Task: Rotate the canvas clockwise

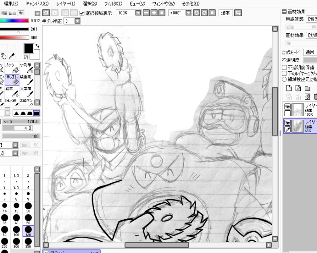Action: (204, 13)
